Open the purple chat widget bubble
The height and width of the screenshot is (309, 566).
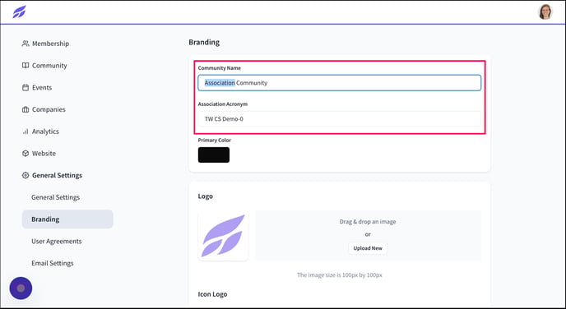[21, 288]
